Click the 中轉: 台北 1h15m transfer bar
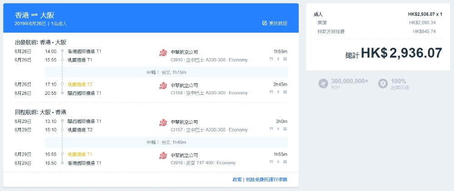Viewport: 454px width, 191px height. point(166,72)
